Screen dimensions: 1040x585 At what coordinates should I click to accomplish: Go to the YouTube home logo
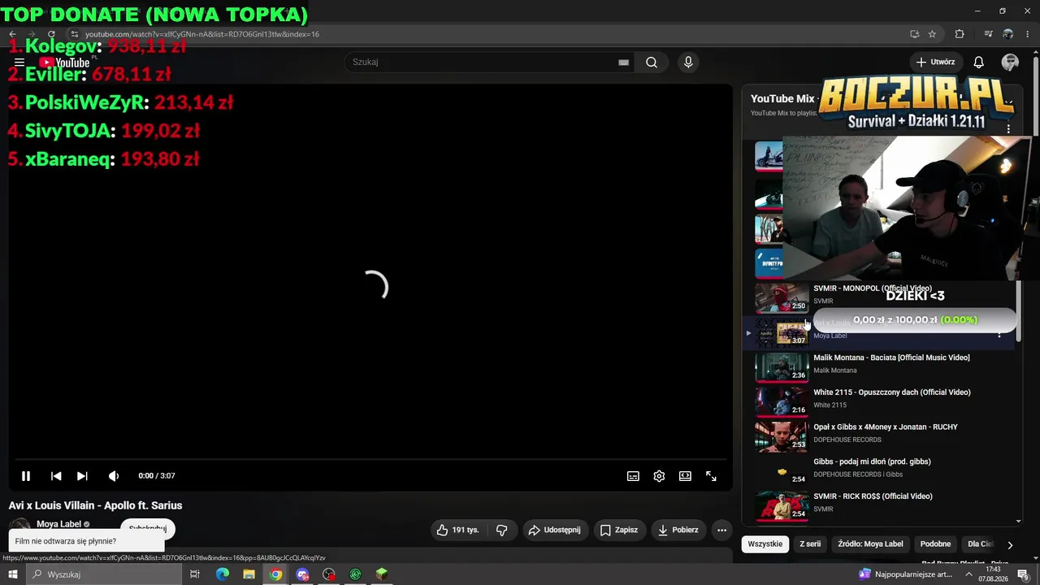click(65, 63)
